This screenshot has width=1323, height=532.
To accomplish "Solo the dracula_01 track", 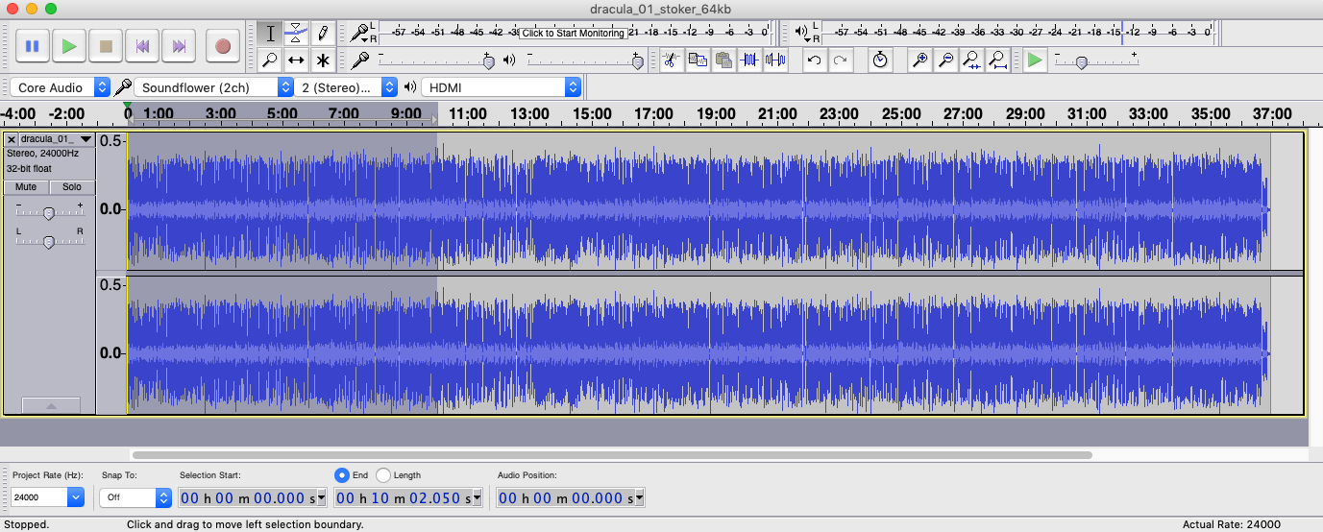I will point(72,187).
